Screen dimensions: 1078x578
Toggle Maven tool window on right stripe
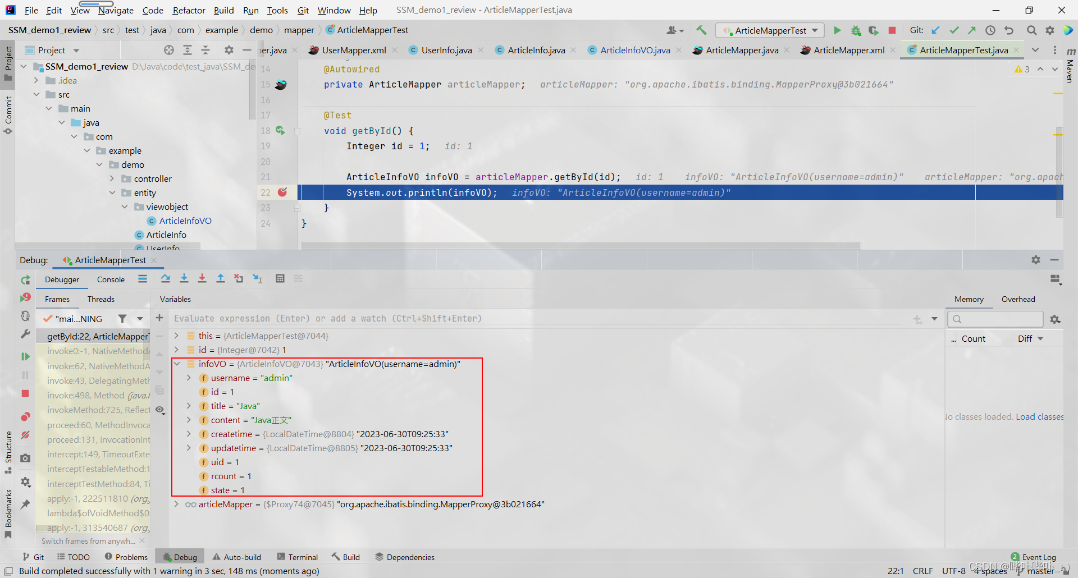1070,65
